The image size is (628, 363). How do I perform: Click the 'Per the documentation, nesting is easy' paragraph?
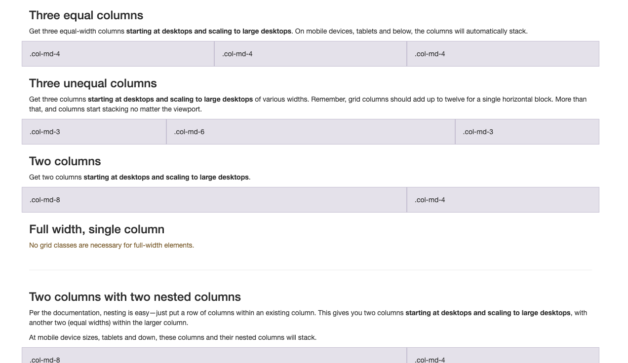click(x=308, y=318)
